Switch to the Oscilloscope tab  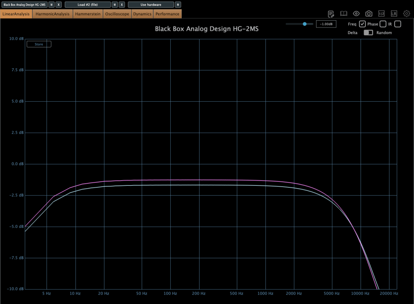117,14
